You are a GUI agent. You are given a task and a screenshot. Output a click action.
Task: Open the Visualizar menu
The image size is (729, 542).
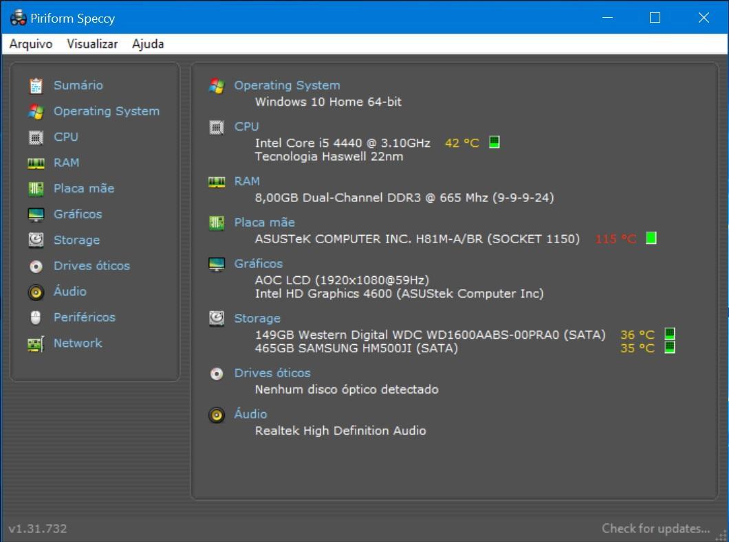pyautogui.click(x=92, y=44)
